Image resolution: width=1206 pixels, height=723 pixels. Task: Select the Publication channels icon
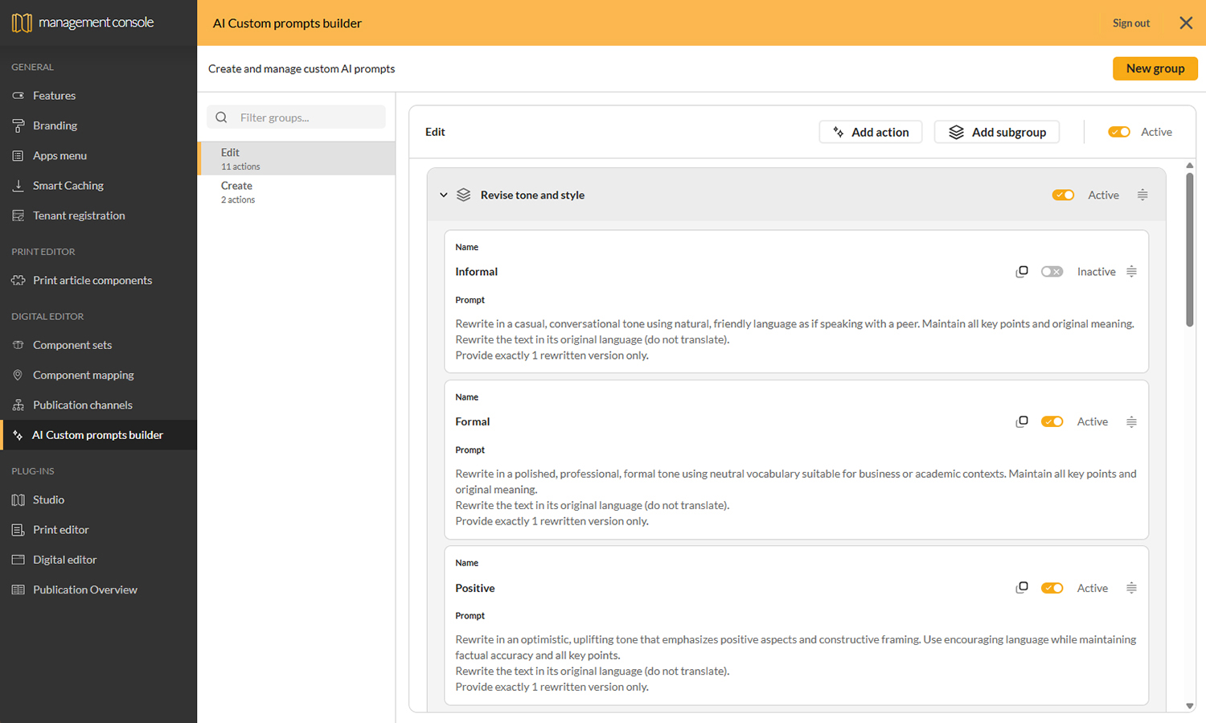[x=16, y=405]
